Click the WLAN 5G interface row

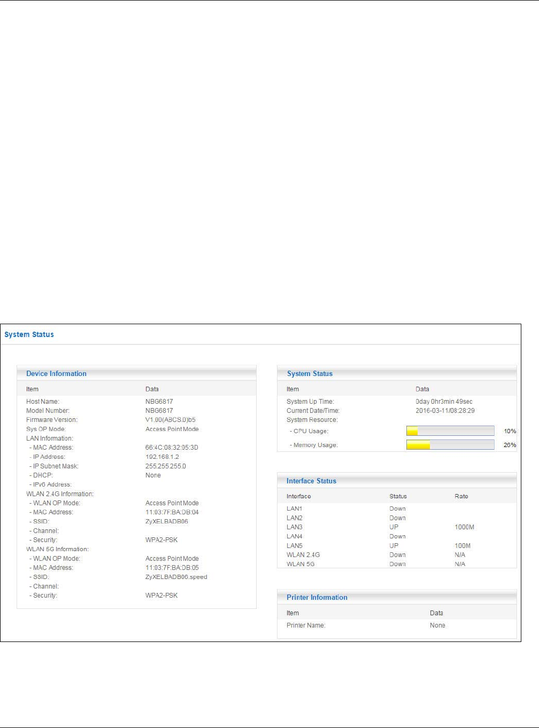[x=397, y=564]
